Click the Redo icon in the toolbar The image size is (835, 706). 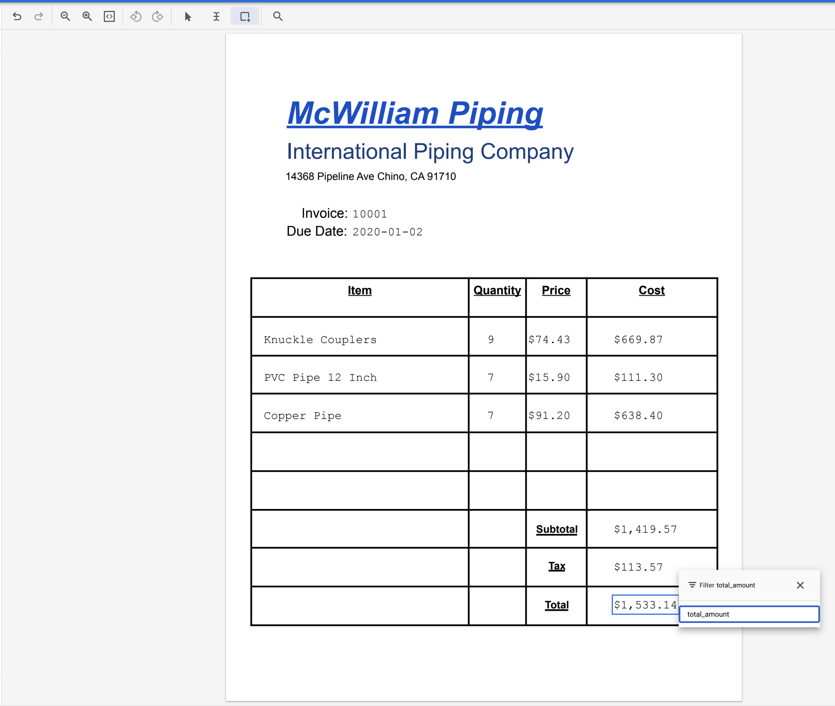click(39, 16)
